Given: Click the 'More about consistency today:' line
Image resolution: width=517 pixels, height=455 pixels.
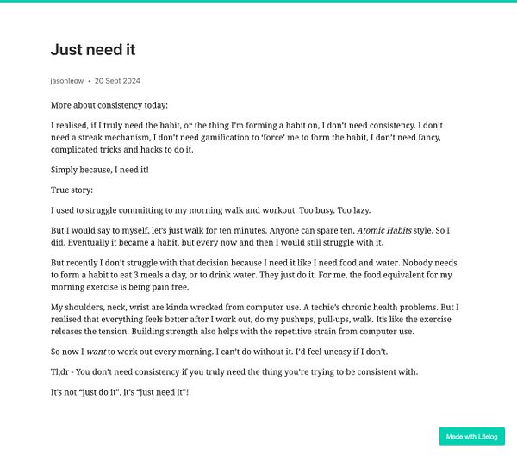Looking at the screenshot, I should pos(109,105).
